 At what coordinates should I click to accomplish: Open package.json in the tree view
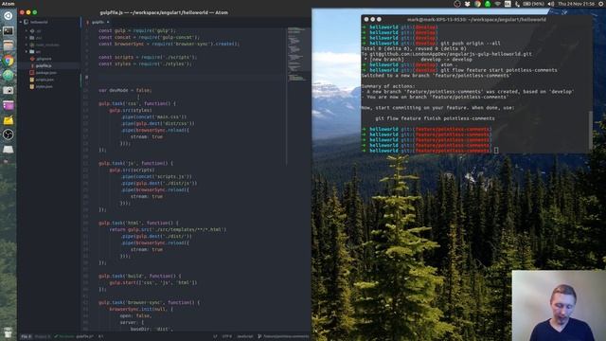tap(44, 73)
